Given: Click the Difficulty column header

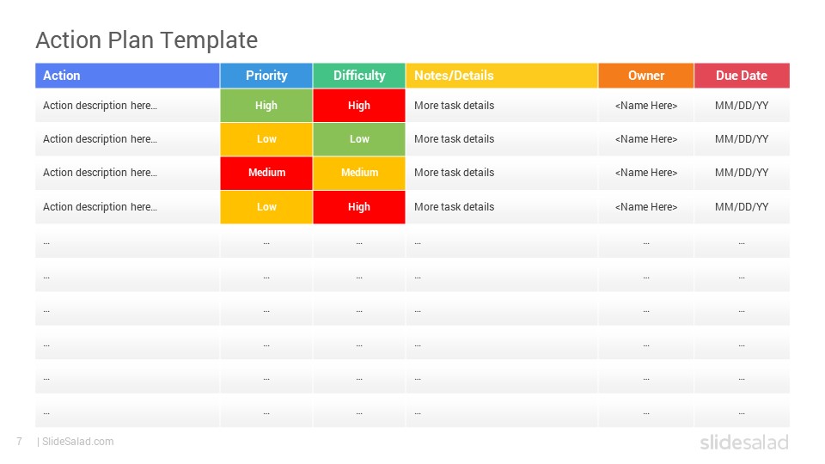Looking at the screenshot, I should (x=359, y=76).
